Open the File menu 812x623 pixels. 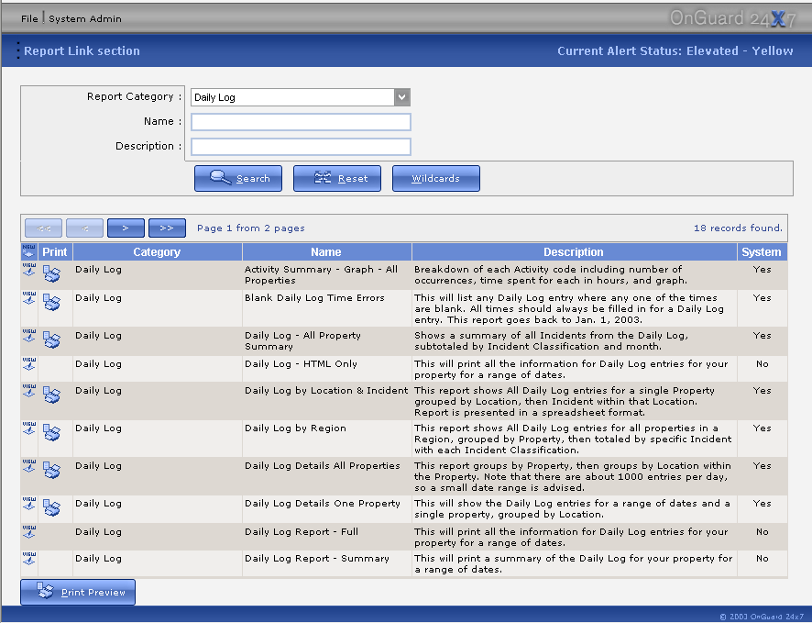coord(30,18)
